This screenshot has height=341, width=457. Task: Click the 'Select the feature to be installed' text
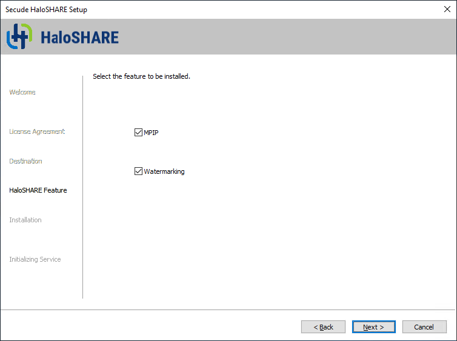(141, 76)
